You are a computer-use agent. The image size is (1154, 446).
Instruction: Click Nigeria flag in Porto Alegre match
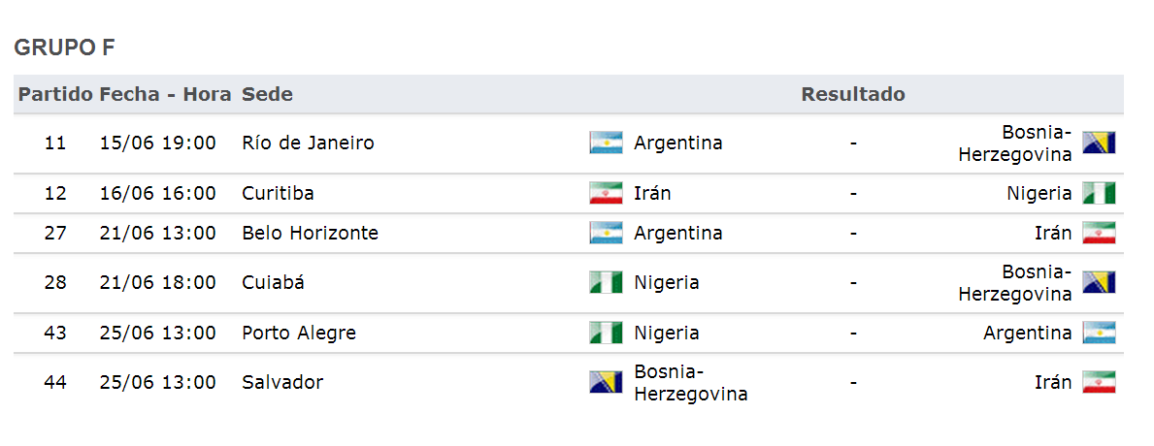click(x=606, y=333)
